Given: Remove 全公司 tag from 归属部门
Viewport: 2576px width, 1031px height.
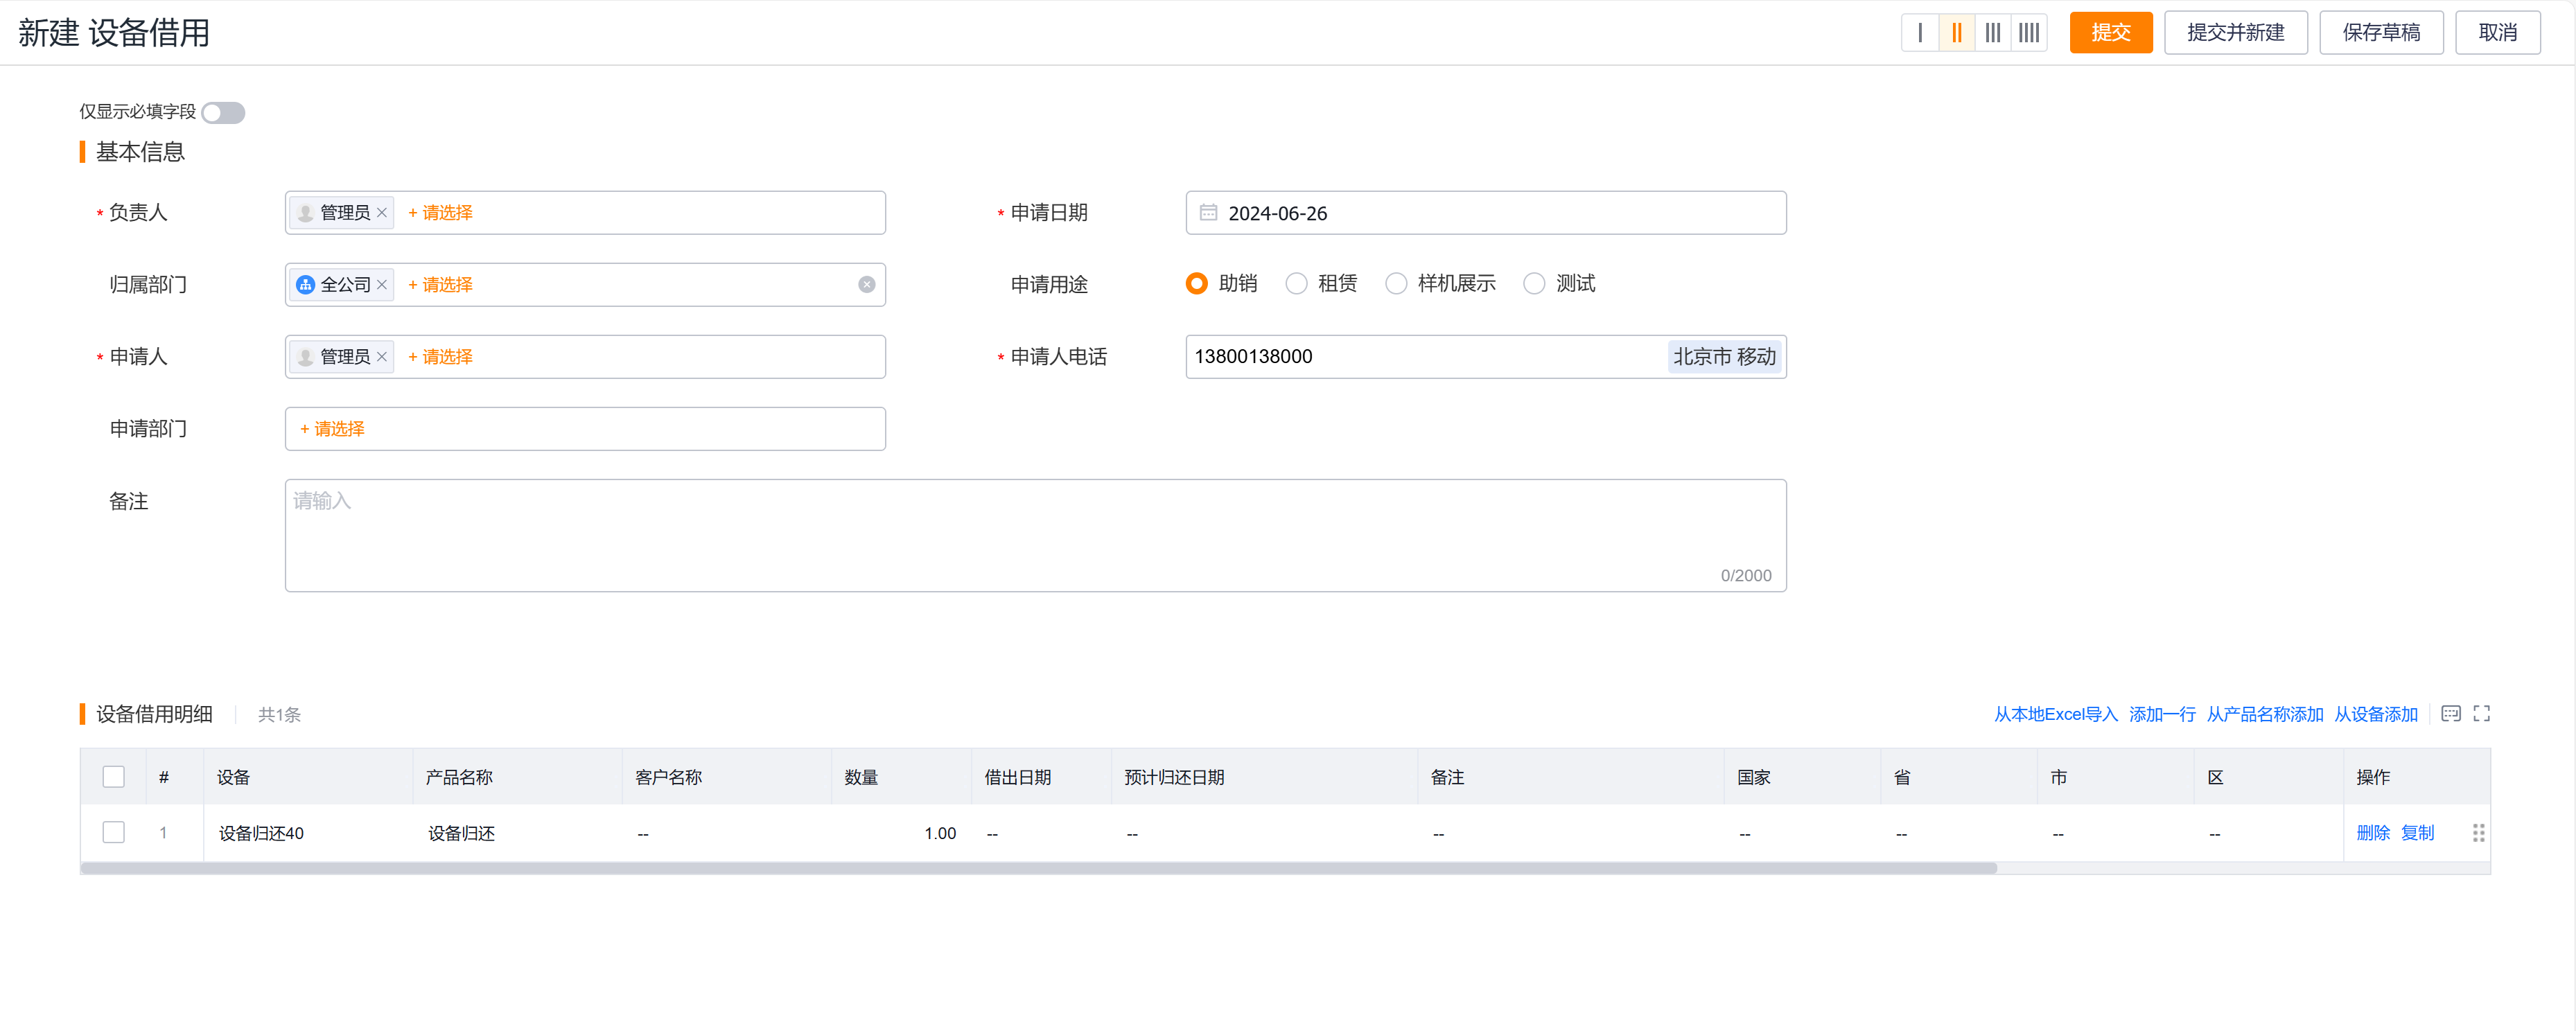Looking at the screenshot, I should 381,285.
